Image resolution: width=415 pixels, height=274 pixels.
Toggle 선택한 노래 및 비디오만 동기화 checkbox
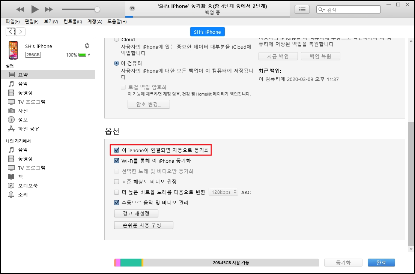click(x=116, y=171)
